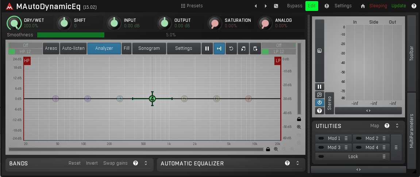Open the Mod 1 menu icon

pyautogui.click(x=346, y=138)
